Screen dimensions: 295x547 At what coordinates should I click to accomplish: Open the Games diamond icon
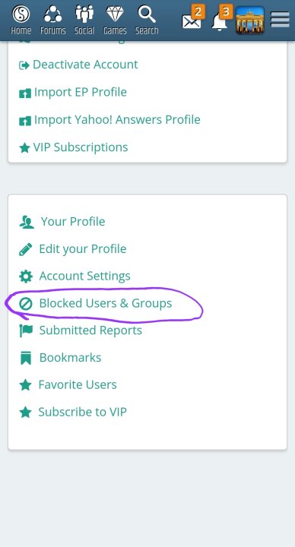[115, 14]
